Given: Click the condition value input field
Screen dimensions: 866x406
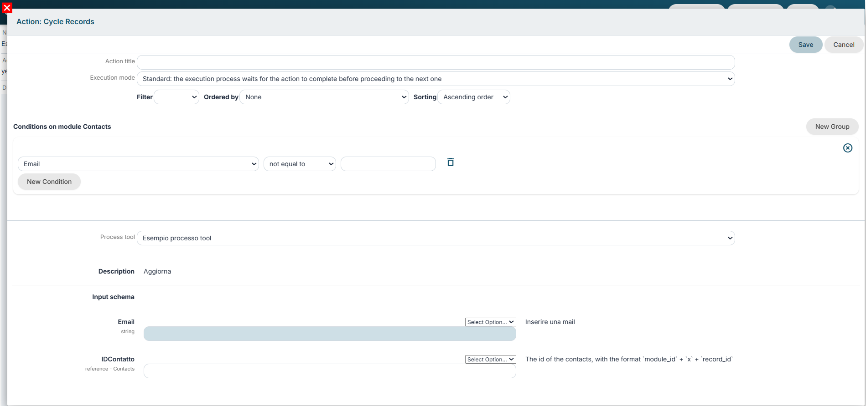Looking at the screenshot, I should click(x=388, y=164).
